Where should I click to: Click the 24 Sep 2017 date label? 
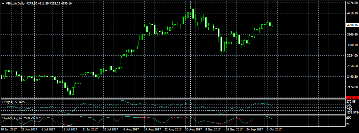(254, 130)
